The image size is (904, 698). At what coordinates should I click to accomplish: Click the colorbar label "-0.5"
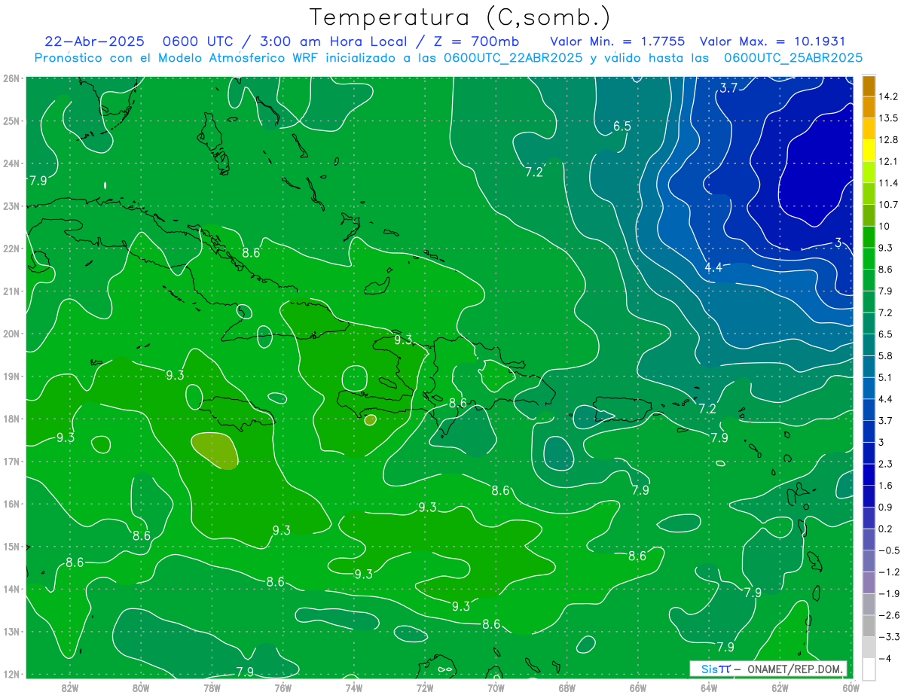tap(887, 550)
